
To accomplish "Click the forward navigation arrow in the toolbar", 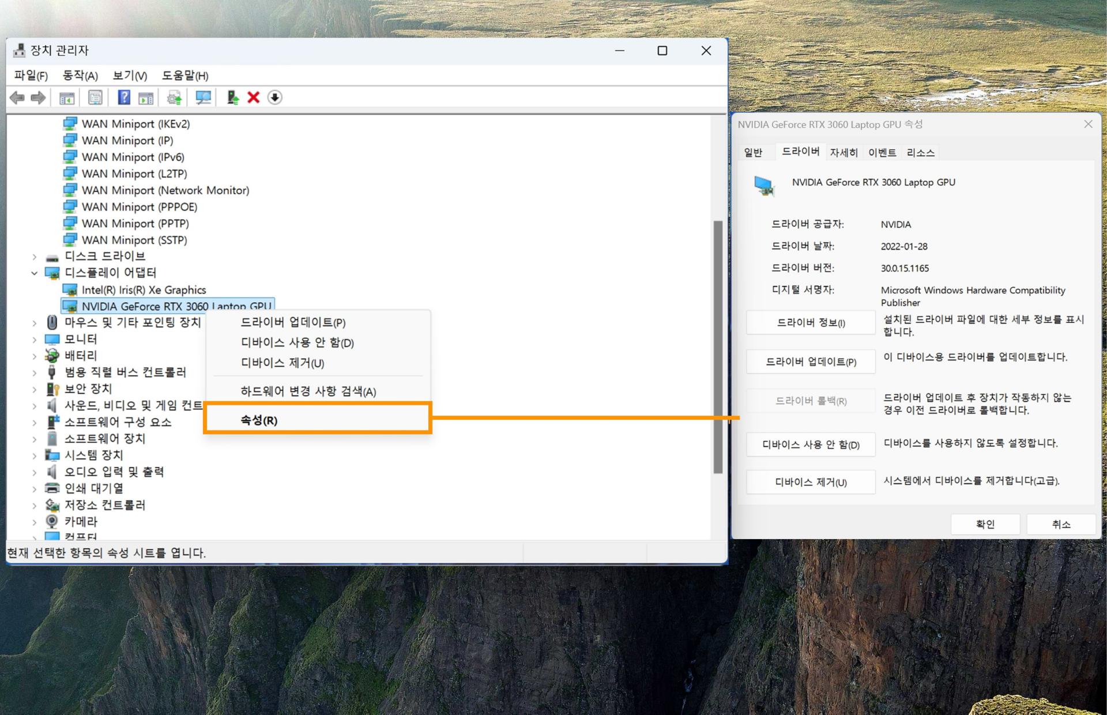I will coord(38,97).
